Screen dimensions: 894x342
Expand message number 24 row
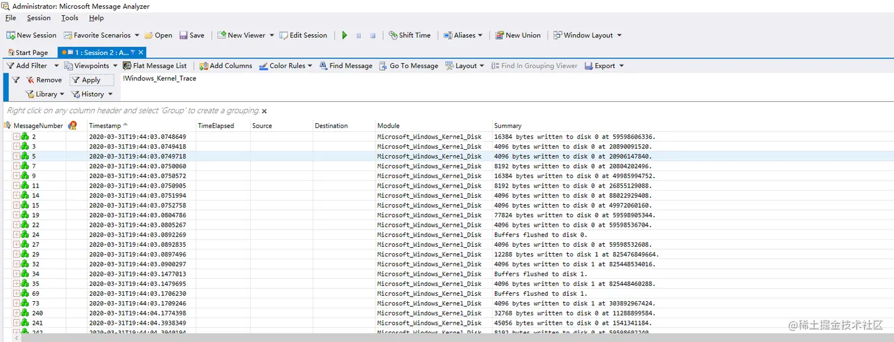(x=16, y=235)
